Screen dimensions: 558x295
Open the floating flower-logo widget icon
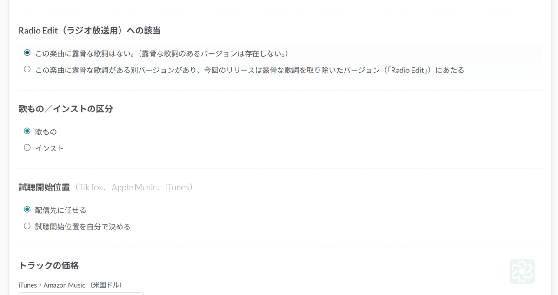522,271
